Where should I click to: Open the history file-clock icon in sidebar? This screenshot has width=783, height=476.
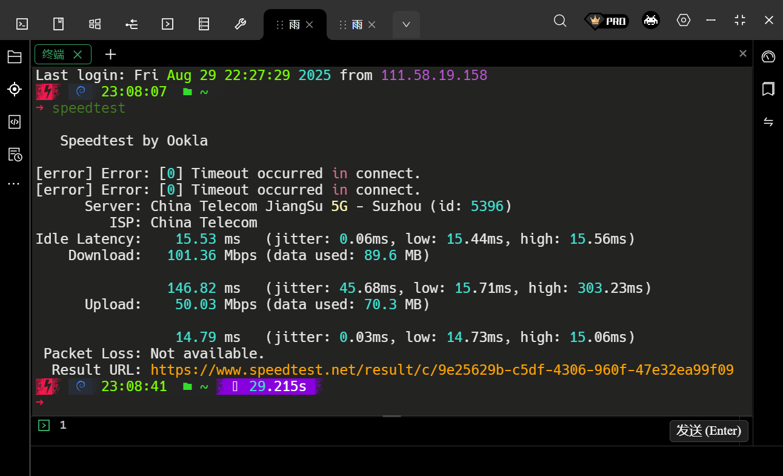tap(15, 155)
